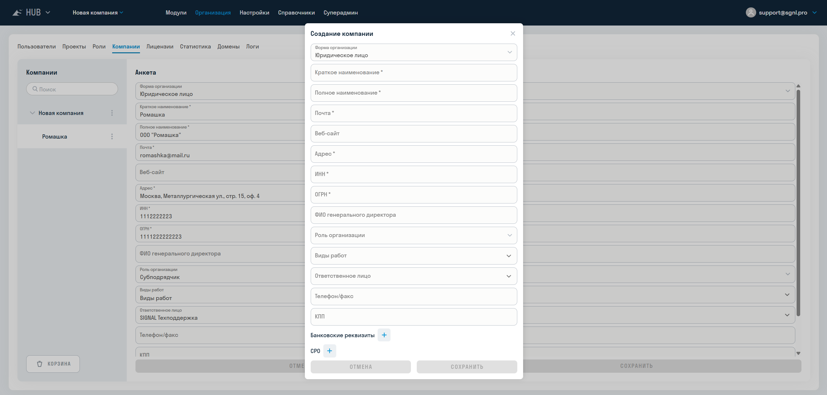Screen dimensions: 827x395
Task: Focus Полное наименование field in dialog
Action: (x=414, y=93)
